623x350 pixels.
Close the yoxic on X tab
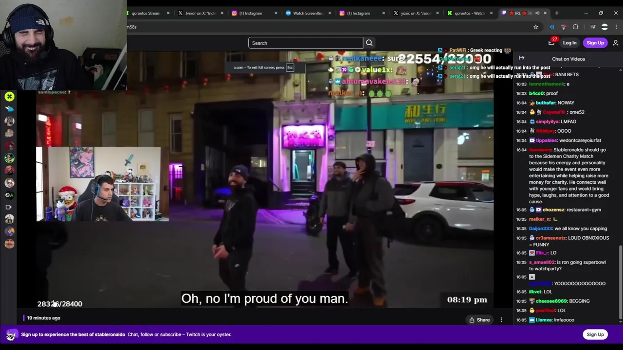click(x=438, y=13)
